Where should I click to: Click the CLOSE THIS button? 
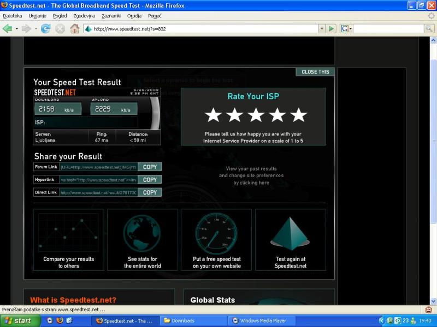point(315,72)
